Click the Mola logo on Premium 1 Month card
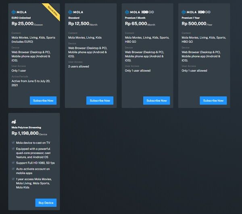 [x=132, y=12]
